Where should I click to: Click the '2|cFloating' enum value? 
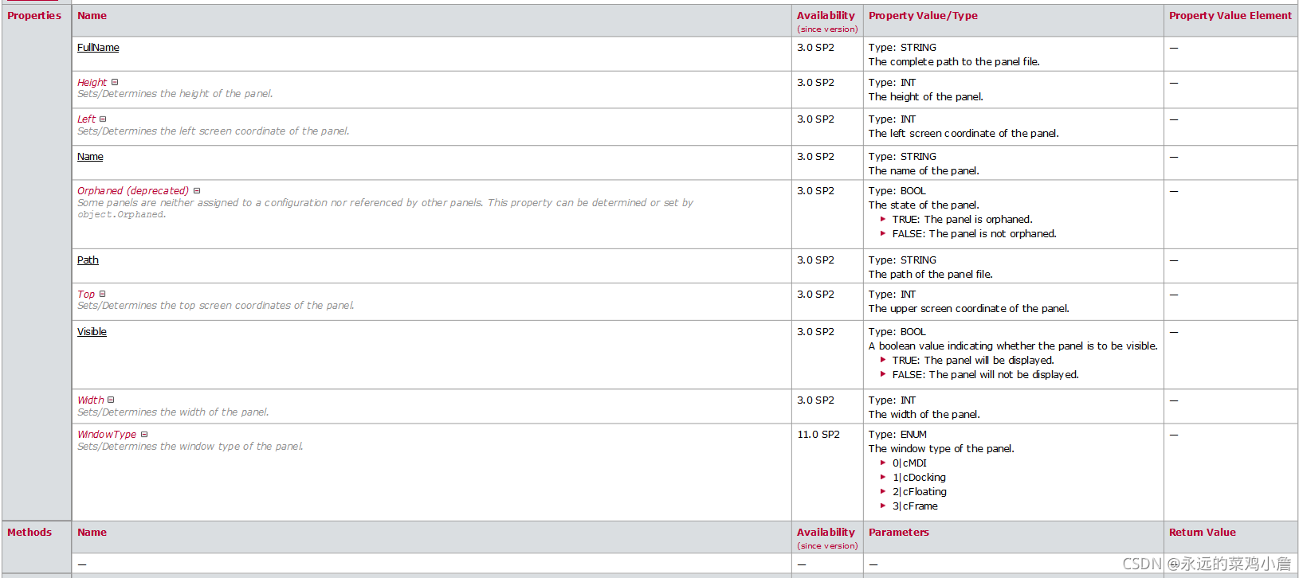point(920,492)
